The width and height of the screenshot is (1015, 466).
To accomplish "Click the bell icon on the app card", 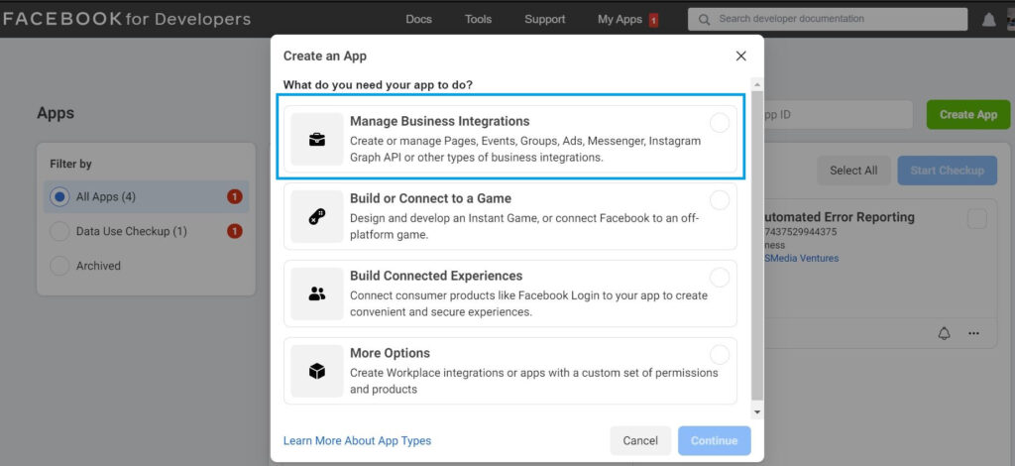I will [945, 333].
